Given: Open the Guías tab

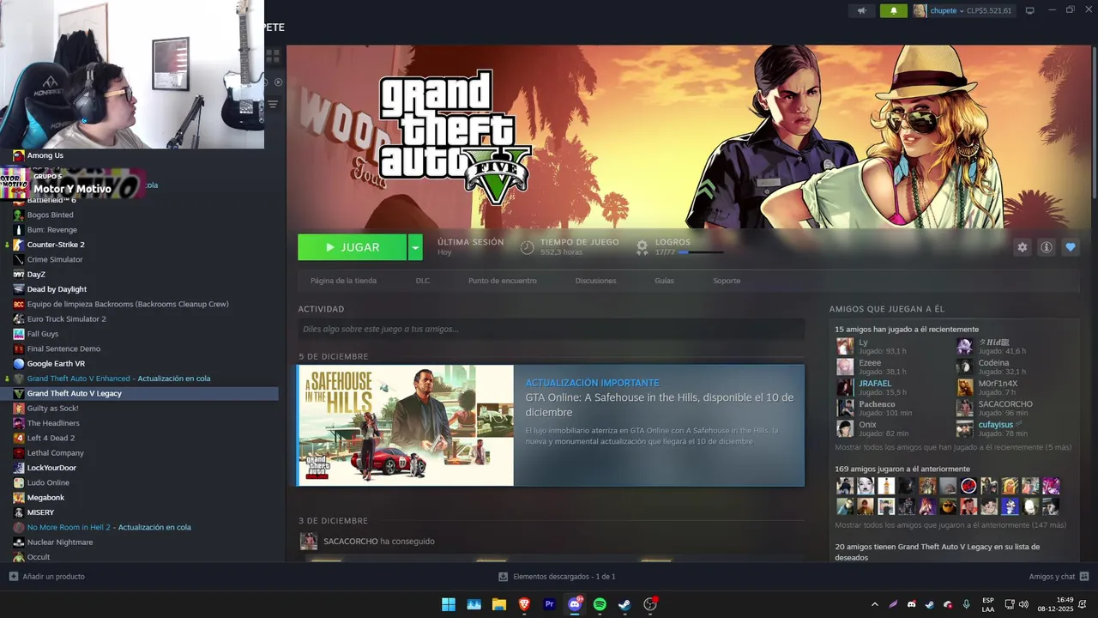Looking at the screenshot, I should 664,281.
